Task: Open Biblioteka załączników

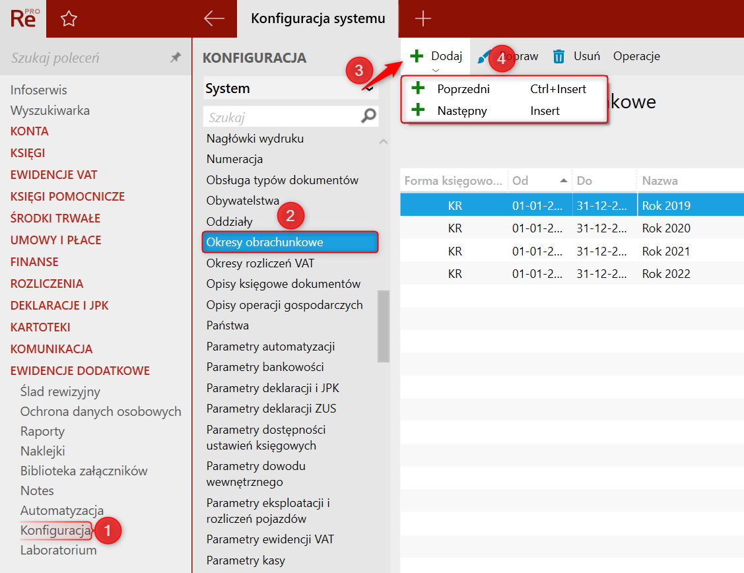Action: [83, 471]
